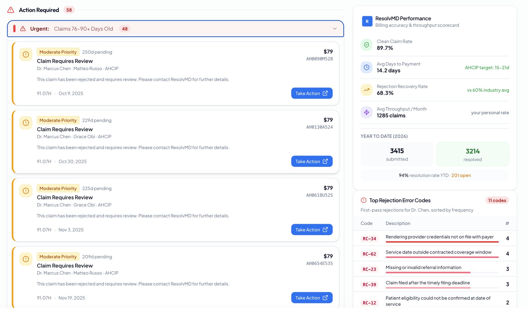Click the 3214 resolved stat card

pos(473,154)
